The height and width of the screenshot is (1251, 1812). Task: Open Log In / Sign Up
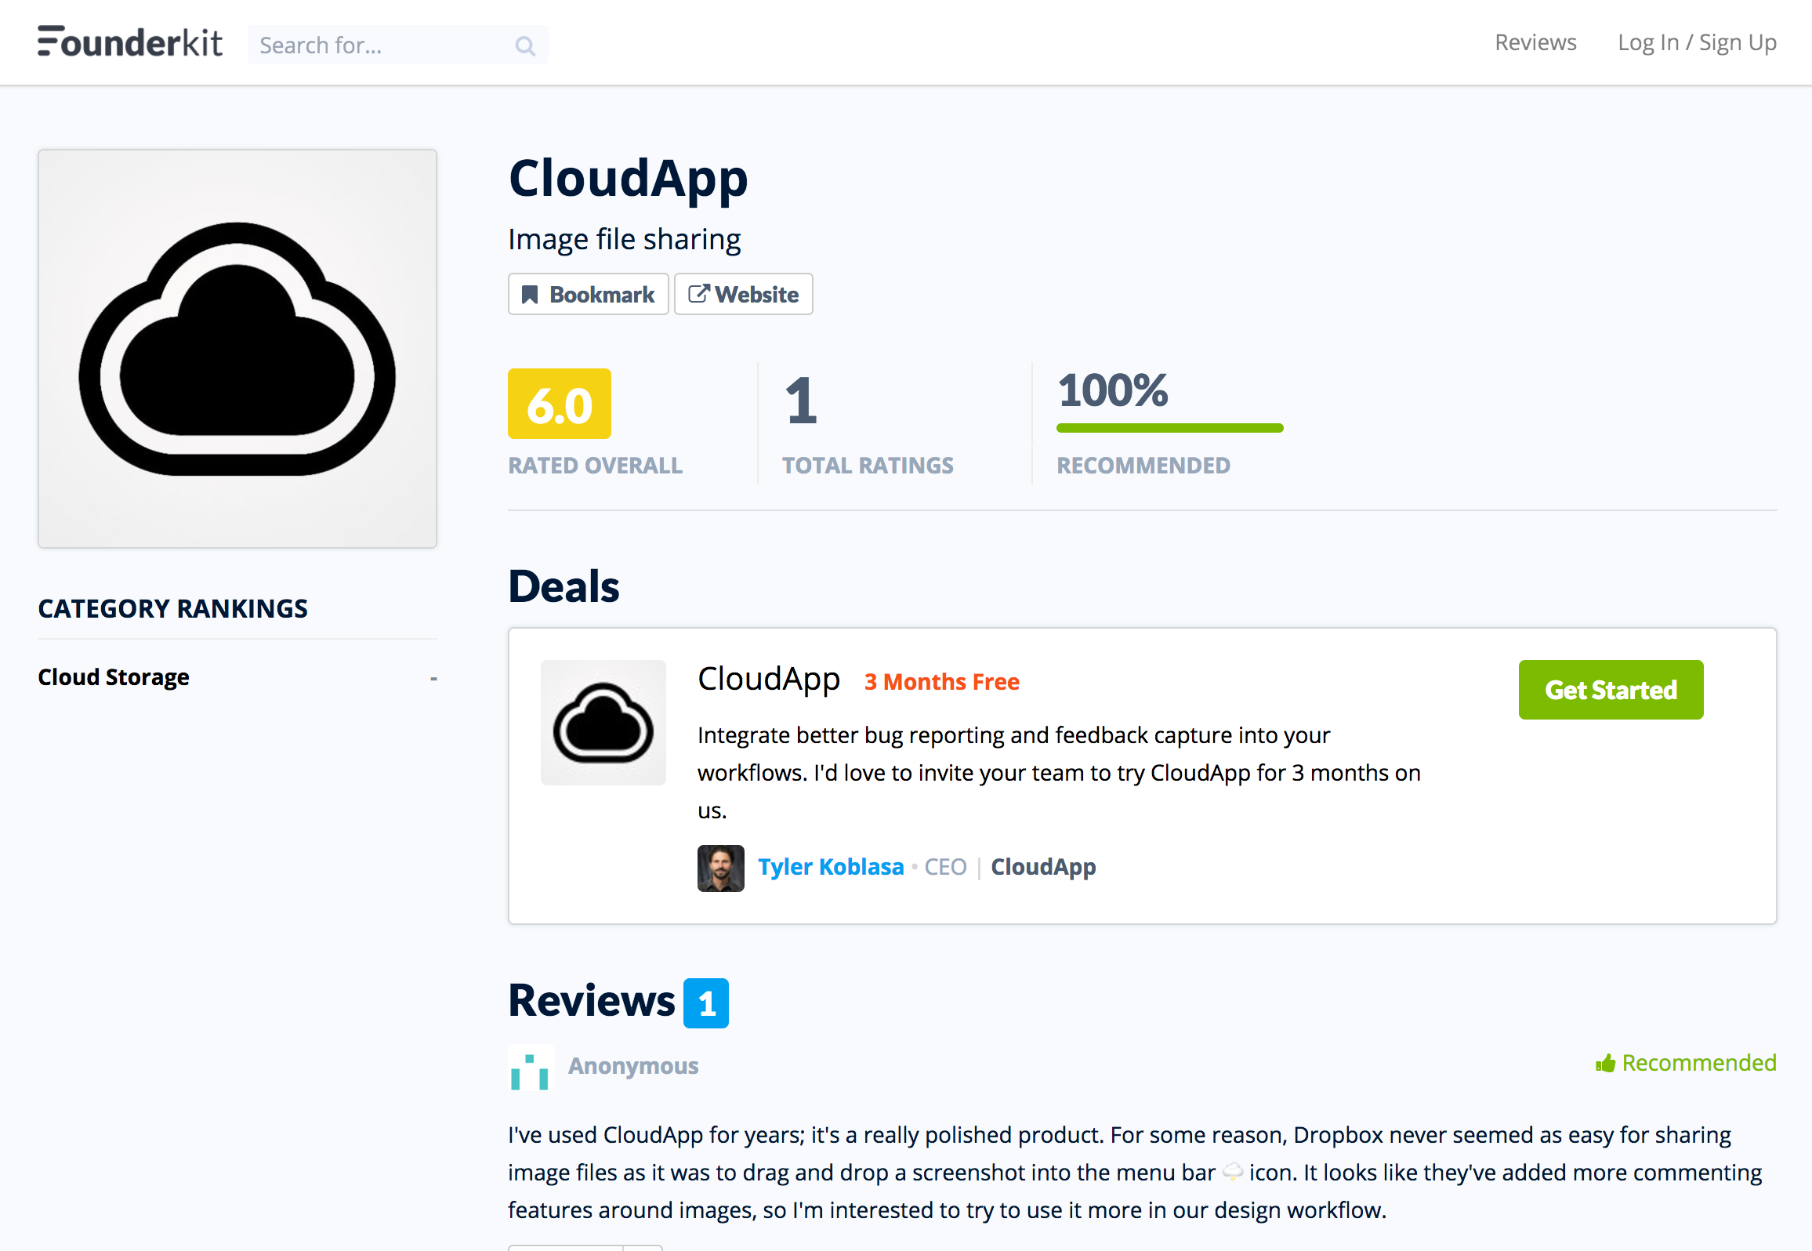[x=1697, y=42]
